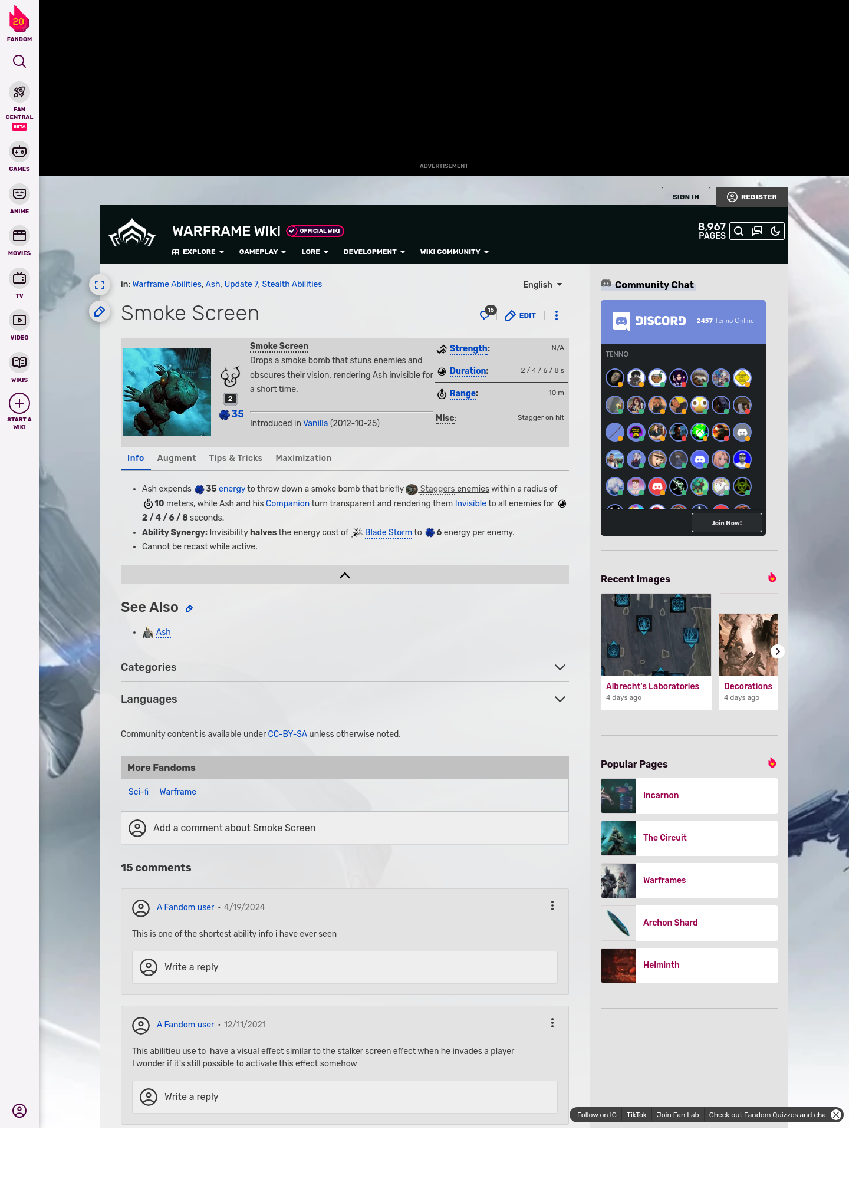Image resolution: width=849 pixels, height=1179 pixels.
Task: Click Write a reply under 12/11/2021 comment
Action: click(345, 1097)
